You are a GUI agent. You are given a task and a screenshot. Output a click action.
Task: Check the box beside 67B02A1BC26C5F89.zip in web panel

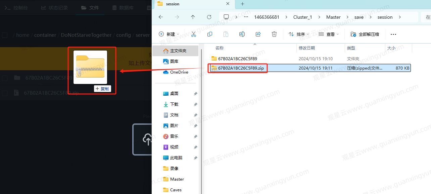[x=5, y=93]
